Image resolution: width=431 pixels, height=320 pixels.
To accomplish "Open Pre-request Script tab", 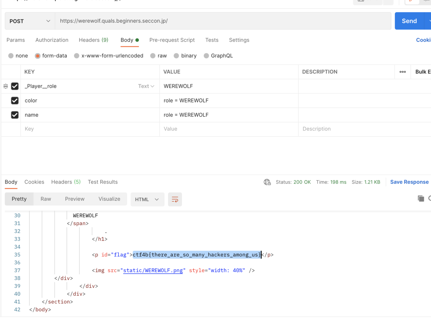I will pos(172,40).
